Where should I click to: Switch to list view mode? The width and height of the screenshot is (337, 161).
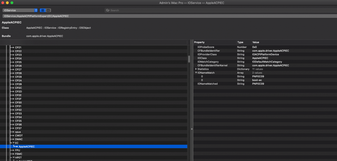point(43,10)
